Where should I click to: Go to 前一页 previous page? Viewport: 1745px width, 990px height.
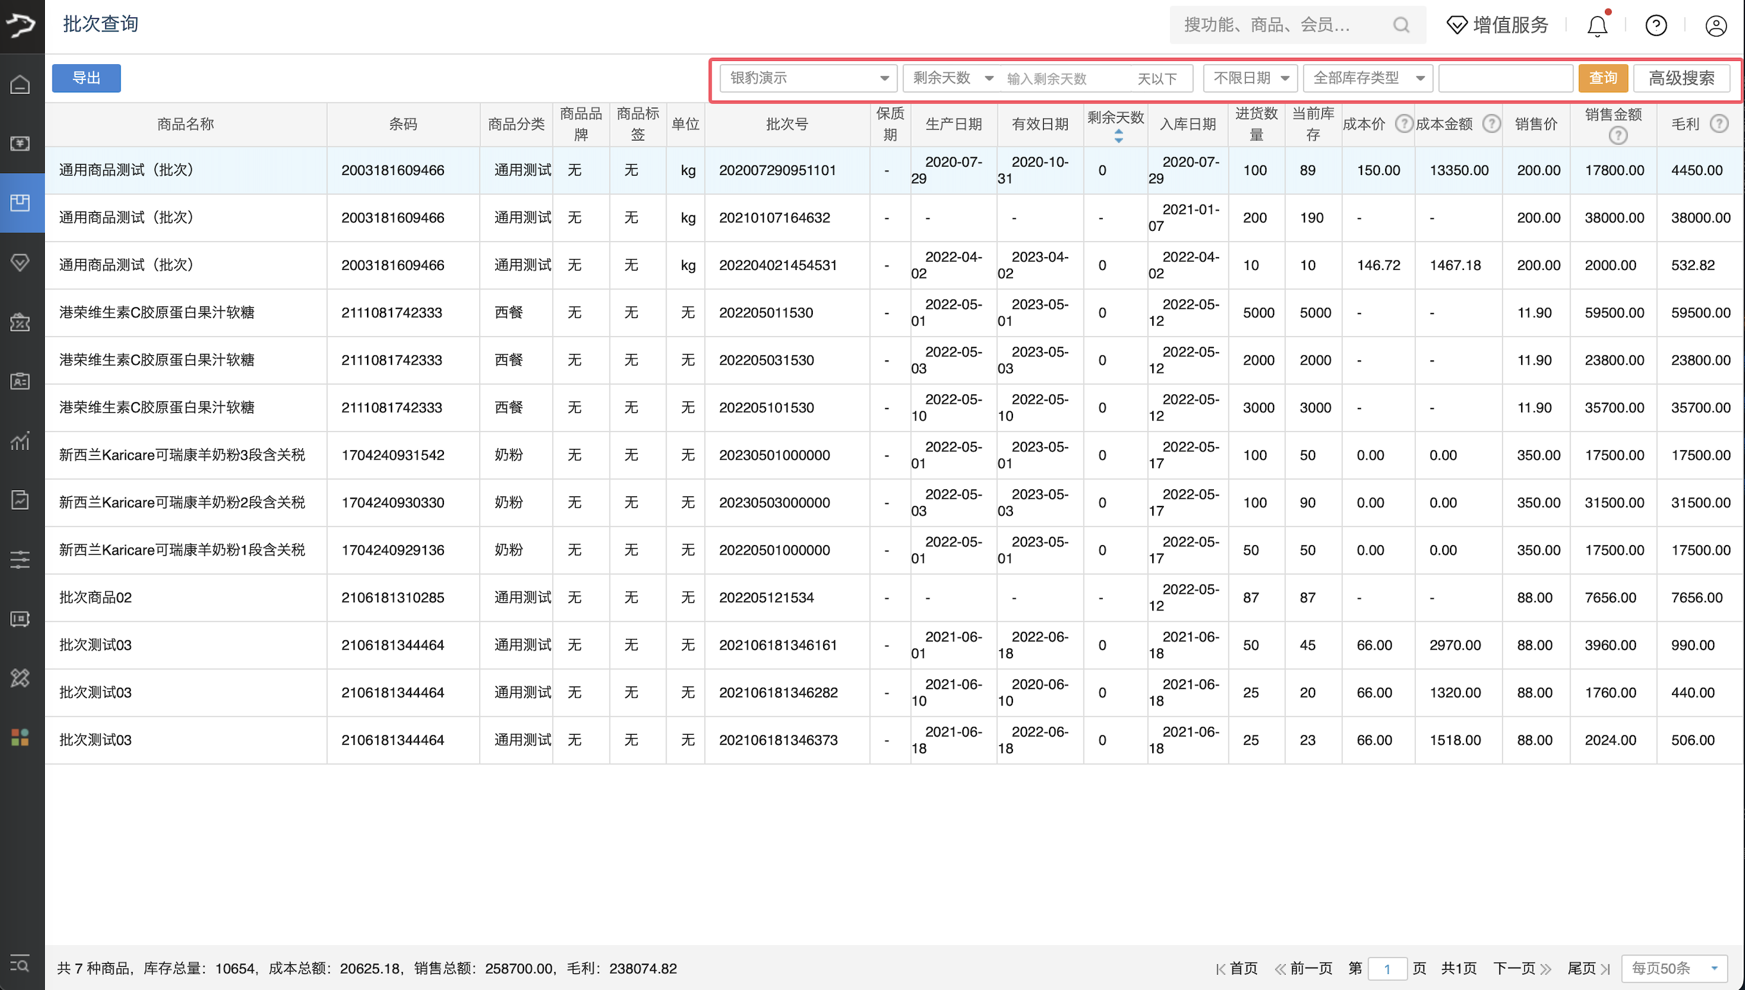1304,968
